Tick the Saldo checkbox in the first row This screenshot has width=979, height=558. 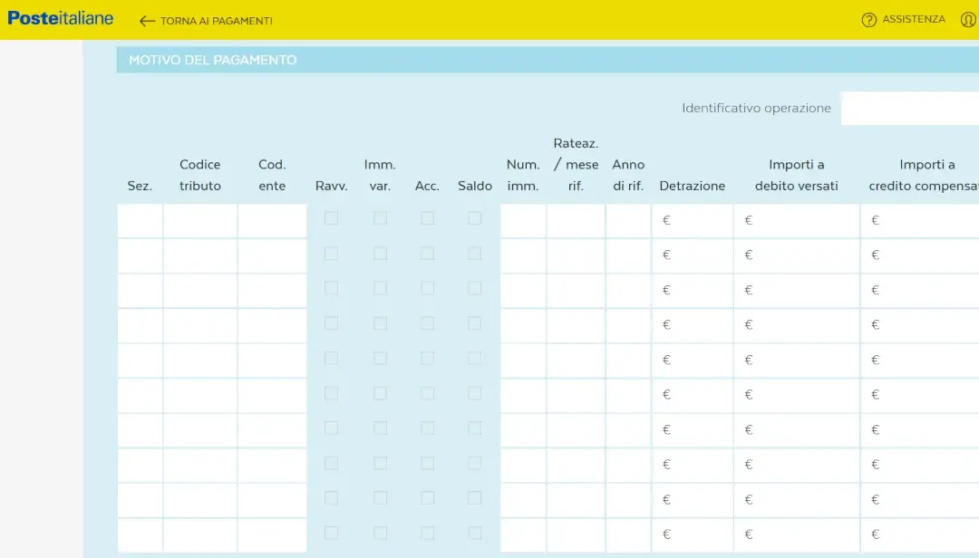pos(474,217)
